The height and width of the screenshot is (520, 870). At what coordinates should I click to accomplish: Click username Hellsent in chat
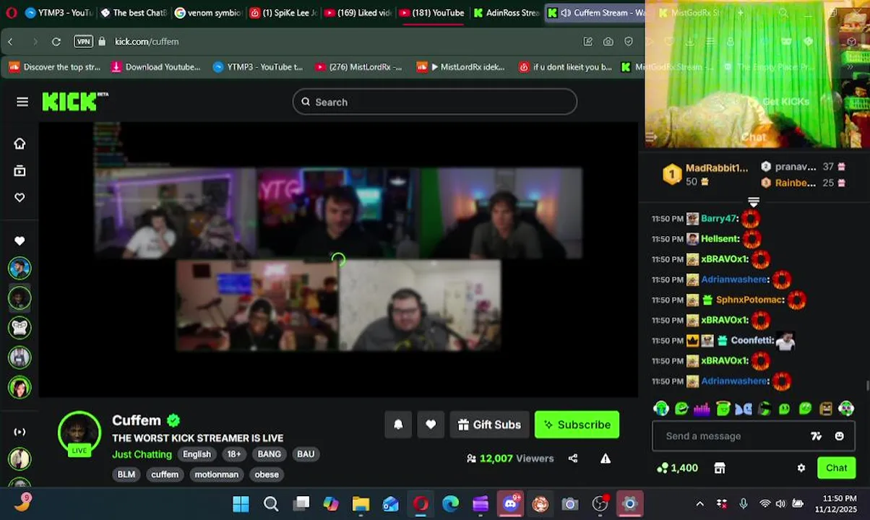[x=720, y=238]
